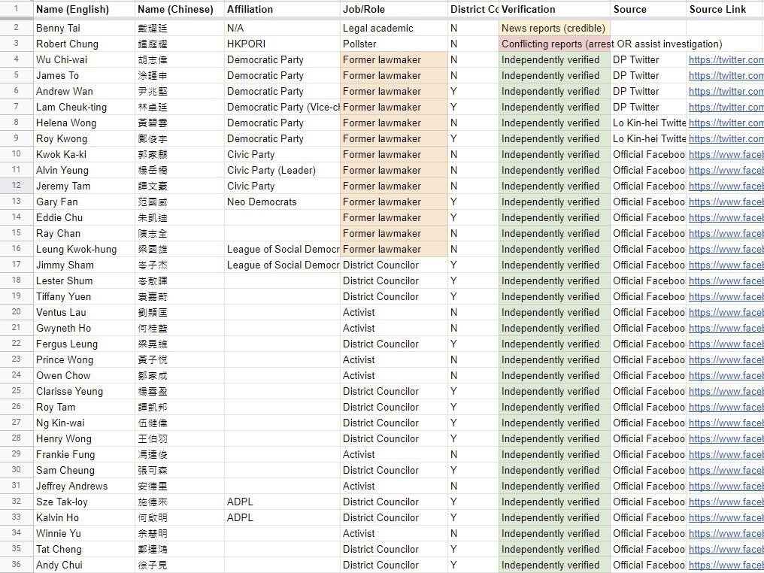The height and width of the screenshot is (573, 764).
Task: Click 'ADPL' cell in Kalvin Ho row
Action: [282, 517]
